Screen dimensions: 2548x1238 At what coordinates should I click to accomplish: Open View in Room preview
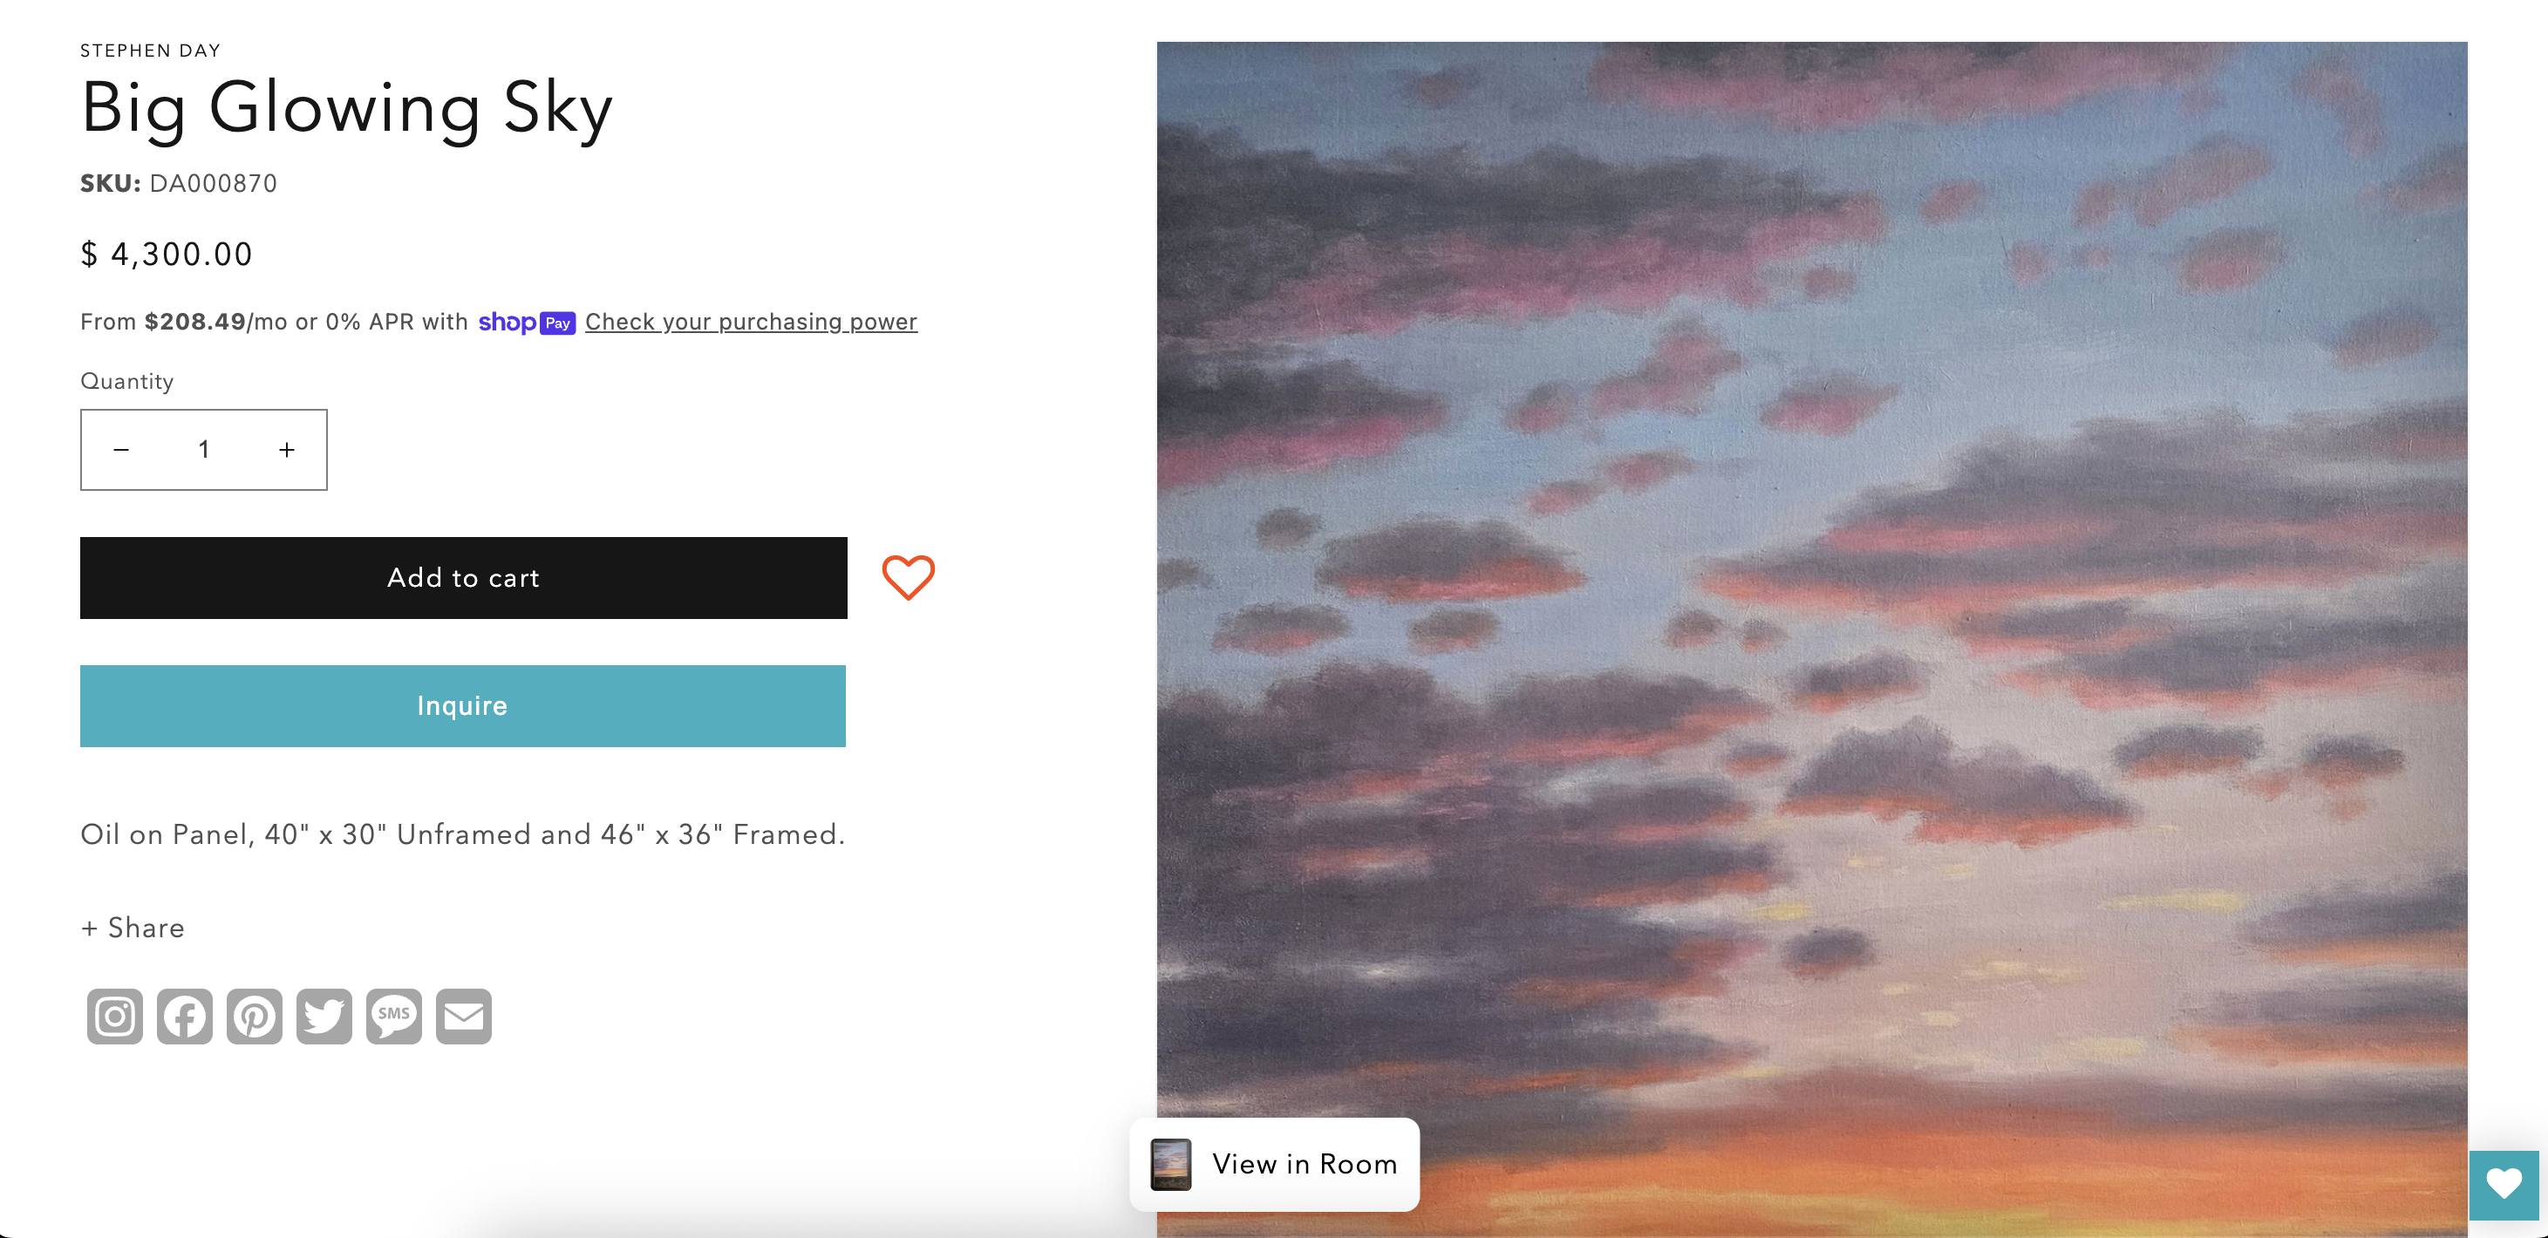pyautogui.click(x=1274, y=1164)
